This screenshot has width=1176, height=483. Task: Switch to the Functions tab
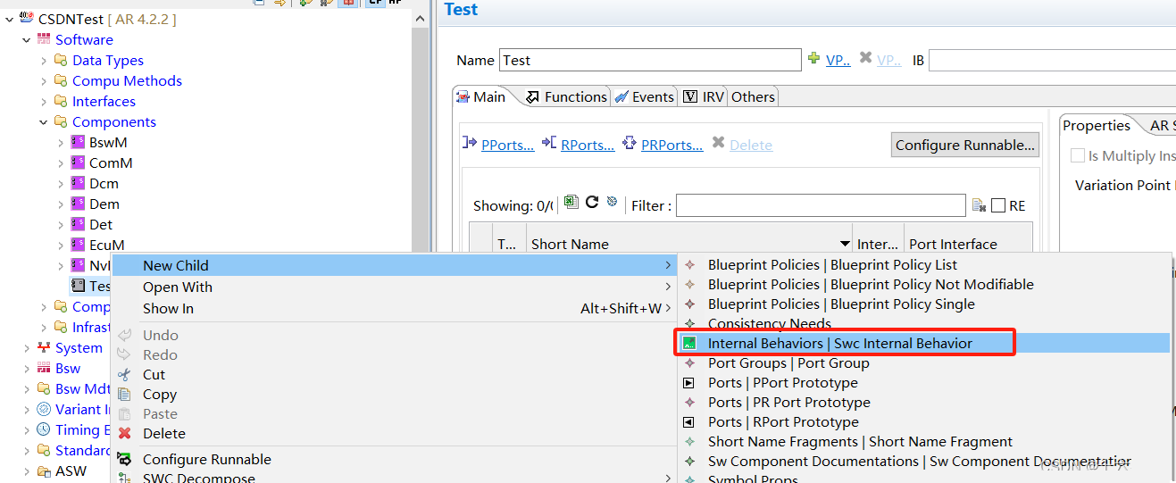pos(566,96)
